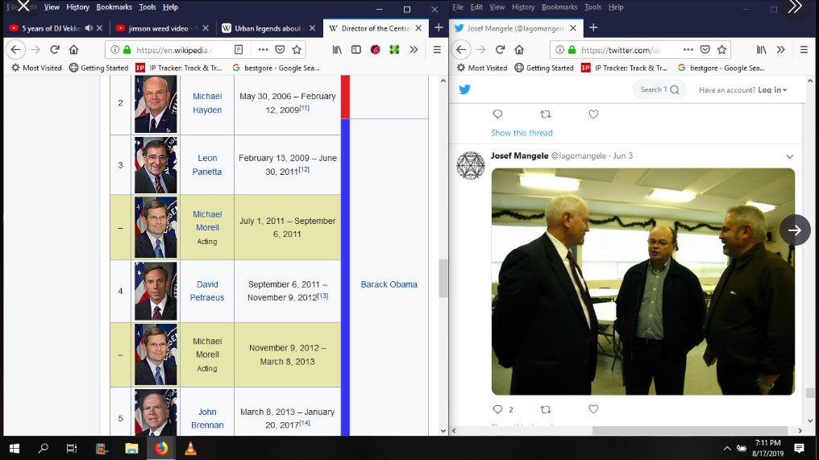Viewport: 819px width, 460px height.
Task: Click Leon Panetta's portrait thumbnail
Action: tap(156, 165)
